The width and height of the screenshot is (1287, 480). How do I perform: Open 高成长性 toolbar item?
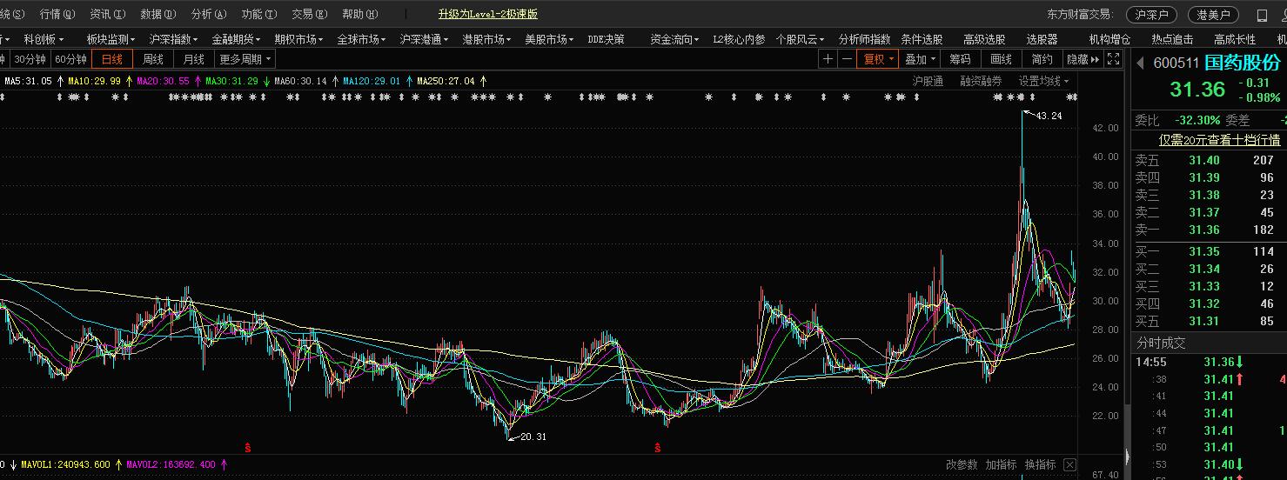pos(1235,39)
